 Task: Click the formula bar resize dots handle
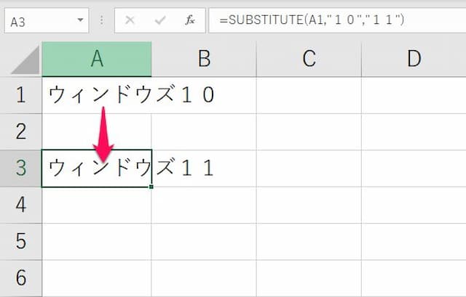coord(102,21)
